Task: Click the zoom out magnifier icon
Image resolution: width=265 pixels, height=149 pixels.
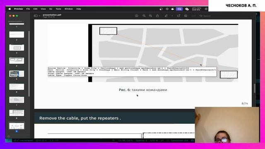Action: coord(144,16)
